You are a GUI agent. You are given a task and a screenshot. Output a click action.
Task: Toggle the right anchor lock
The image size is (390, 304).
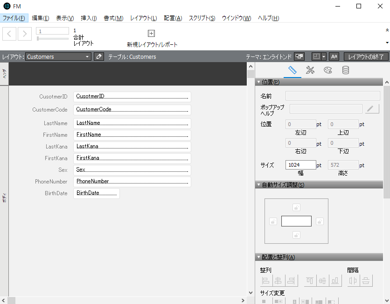point(320,221)
